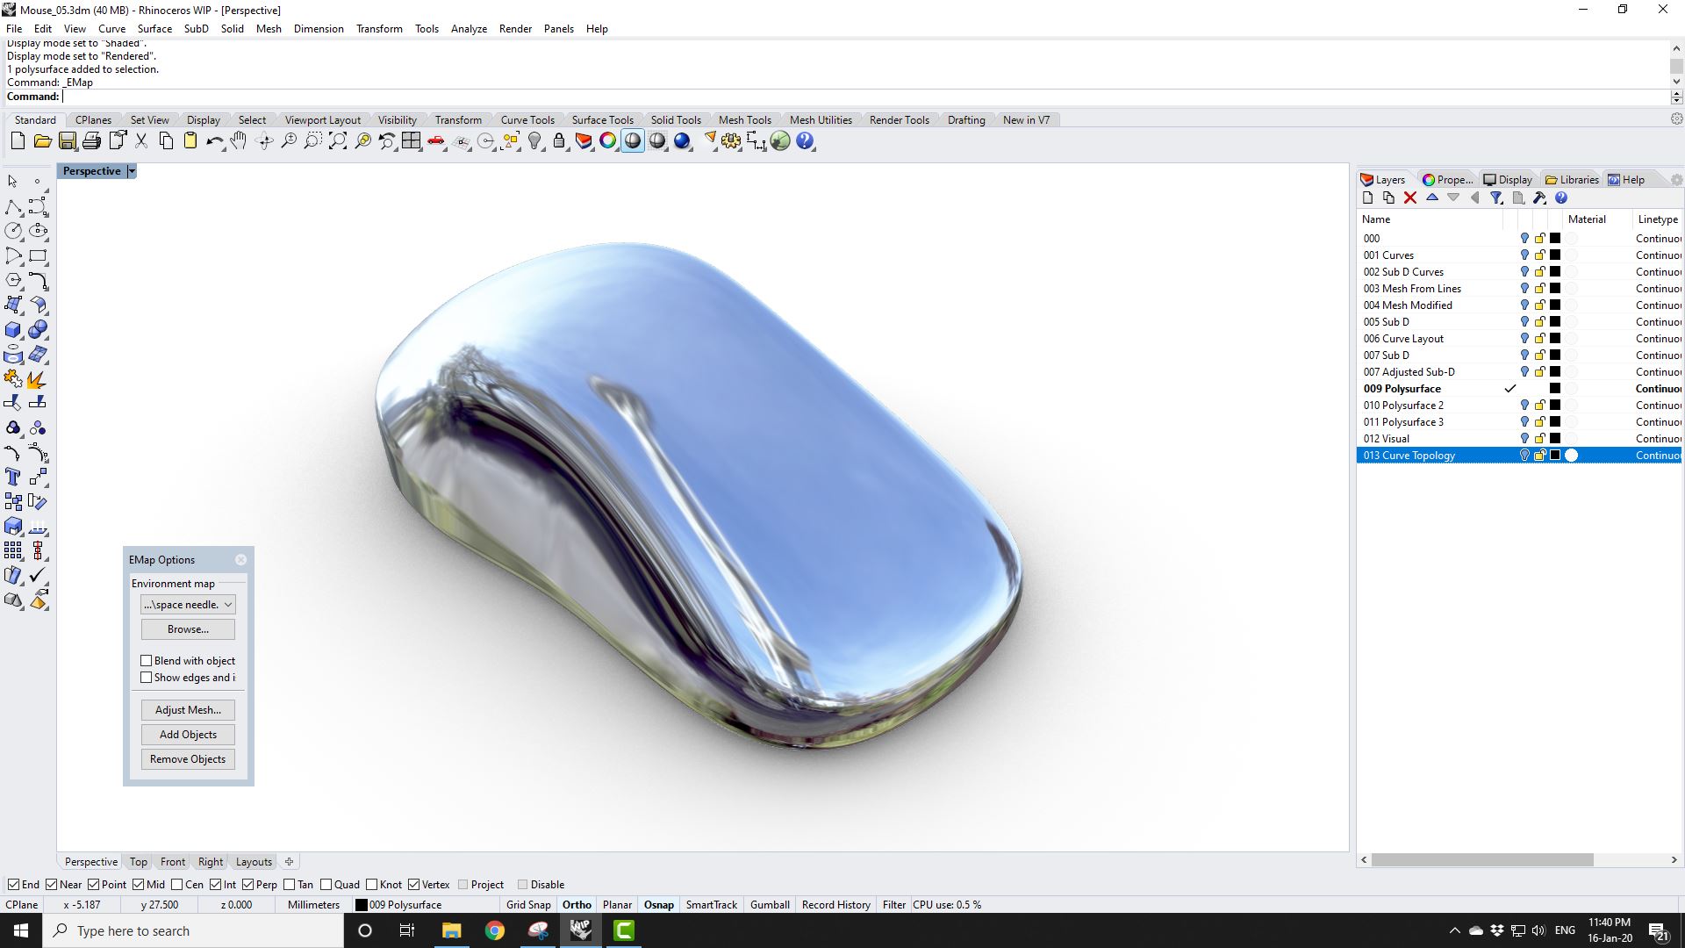Viewport: 1685px width, 948px height.
Task: Switch to the Top viewport tab
Action: pyautogui.click(x=139, y=862)
